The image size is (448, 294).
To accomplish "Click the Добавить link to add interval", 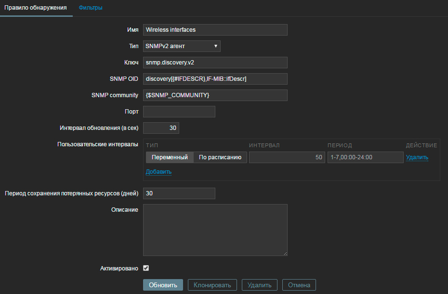I will click(x=158, y=172).
